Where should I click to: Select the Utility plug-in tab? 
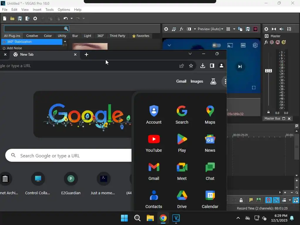tap(62, 36)
